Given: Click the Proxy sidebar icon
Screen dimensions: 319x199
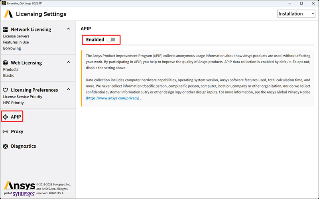Looking at the screenshot, I should [6, 132].
